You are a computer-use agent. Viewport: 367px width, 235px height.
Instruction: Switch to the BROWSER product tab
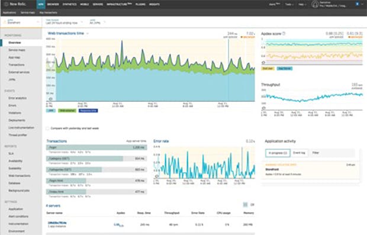pos(53,4)
